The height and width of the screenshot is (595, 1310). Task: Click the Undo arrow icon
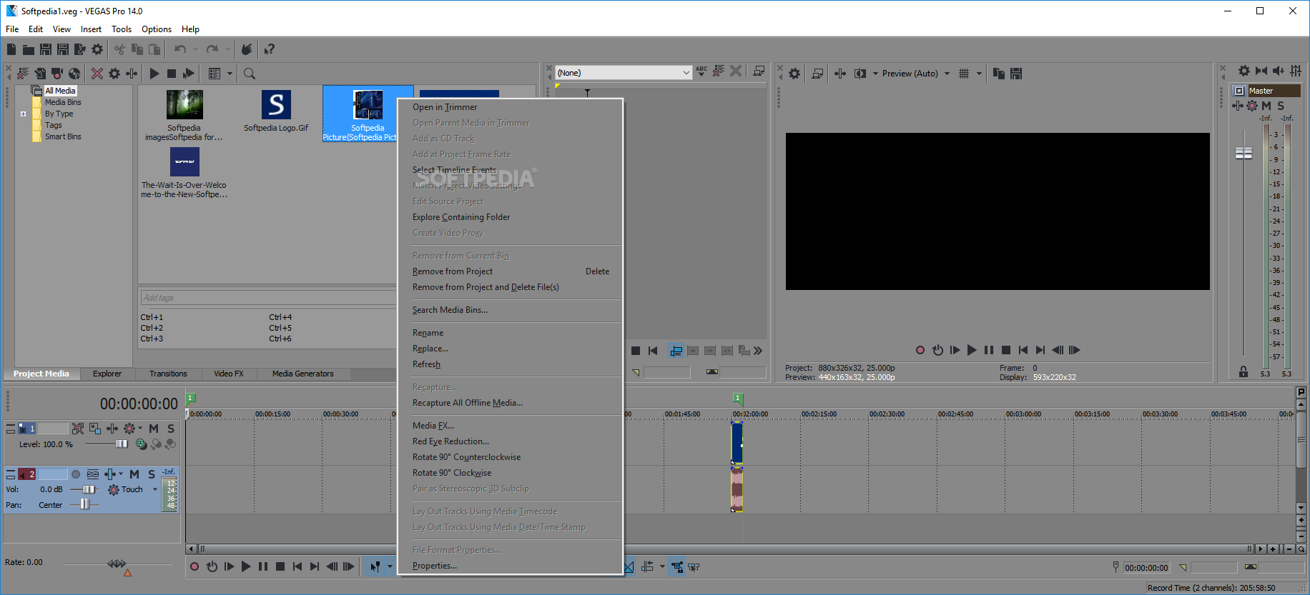[180, 49]
